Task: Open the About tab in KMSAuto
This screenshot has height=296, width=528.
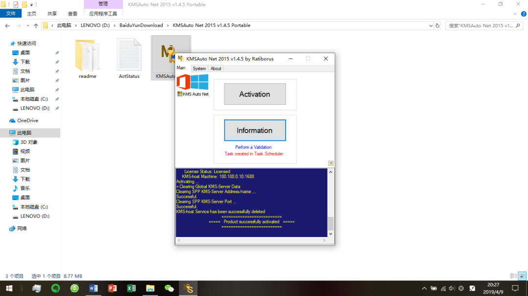Action: (x=216, y=69)
